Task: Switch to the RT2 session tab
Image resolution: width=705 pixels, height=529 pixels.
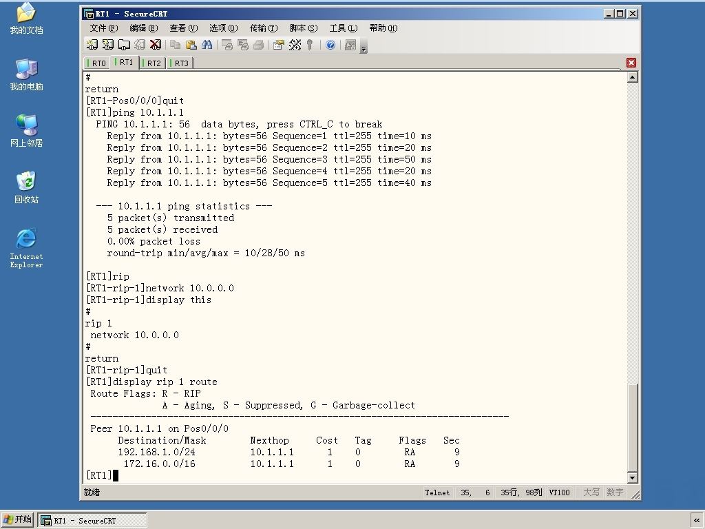Action: pyautogui.click(x=153, y=63)
